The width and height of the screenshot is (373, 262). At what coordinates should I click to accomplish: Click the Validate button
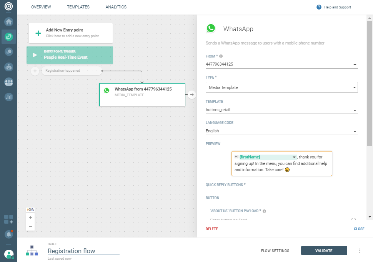(x=324, y=251)
